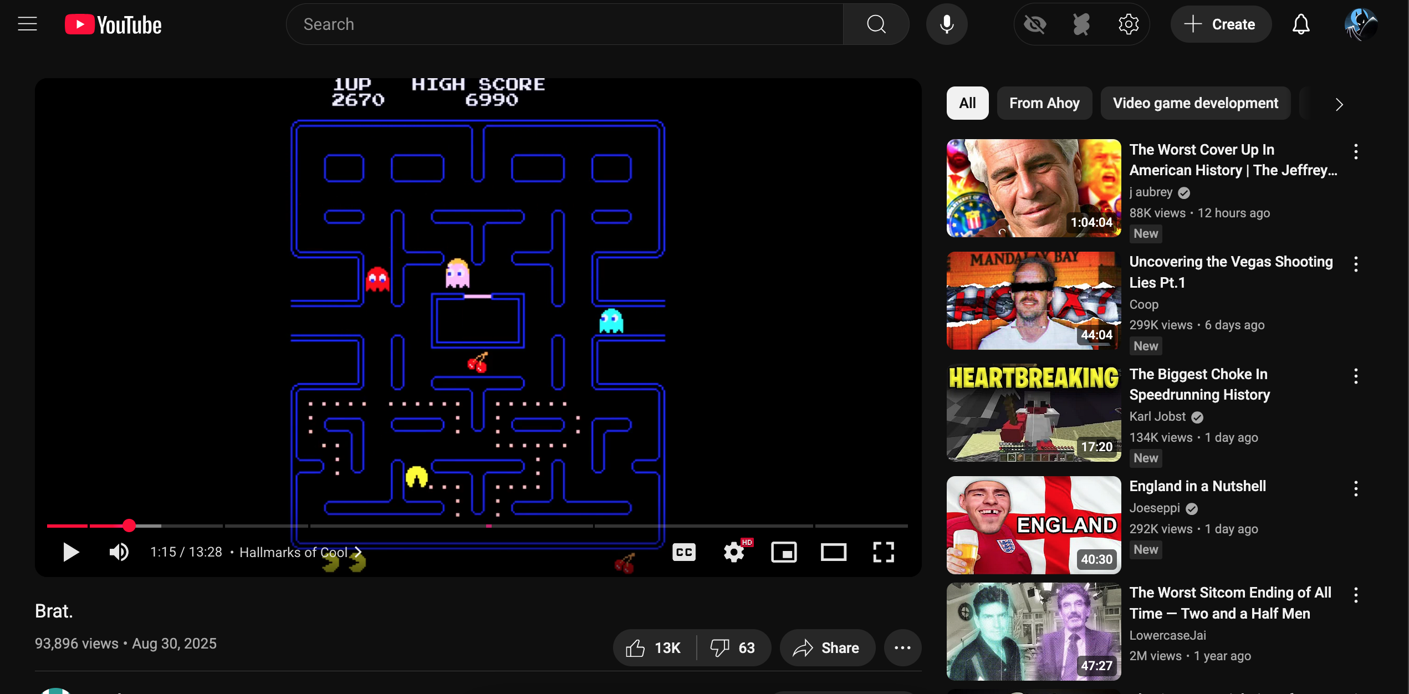Enable miniplayer mode
Viewport: 1409px width, 694px height.
pyautogui.click(x=784, y=552)
